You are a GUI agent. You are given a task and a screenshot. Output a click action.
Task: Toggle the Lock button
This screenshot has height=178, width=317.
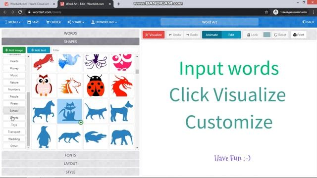[252, 35]
